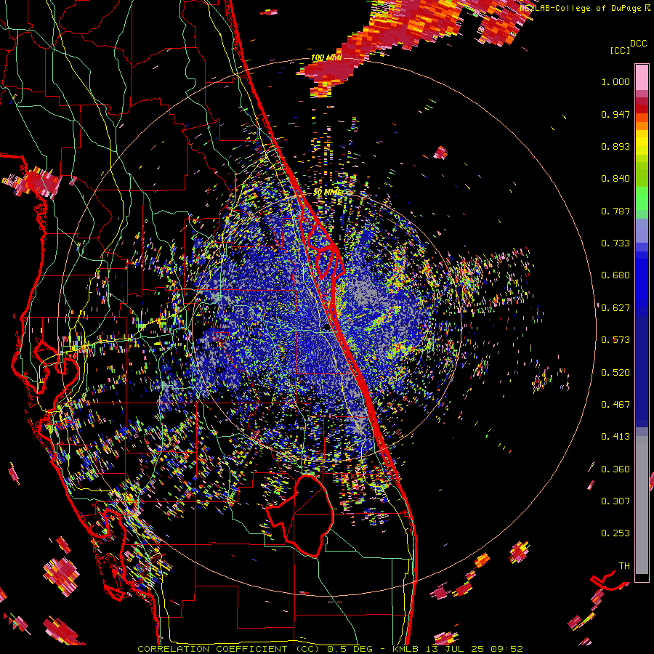The image size is (654, 654).
Task: Click the 50 NMI range ring label
Action: pyautogui.click(x=328, y=192)
